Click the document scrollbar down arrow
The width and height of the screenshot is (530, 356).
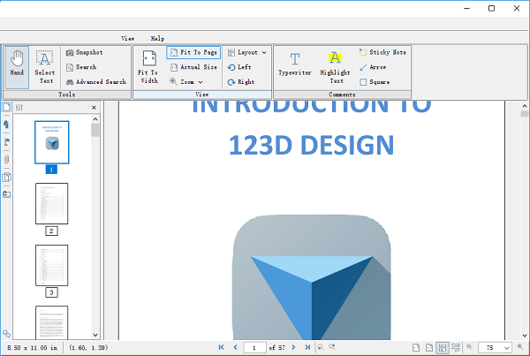(x=525, y=336)
